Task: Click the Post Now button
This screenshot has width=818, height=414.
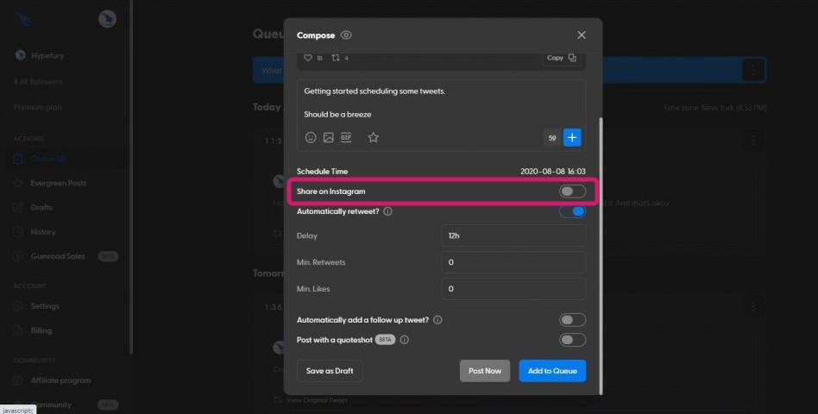Action: (484, 371)
